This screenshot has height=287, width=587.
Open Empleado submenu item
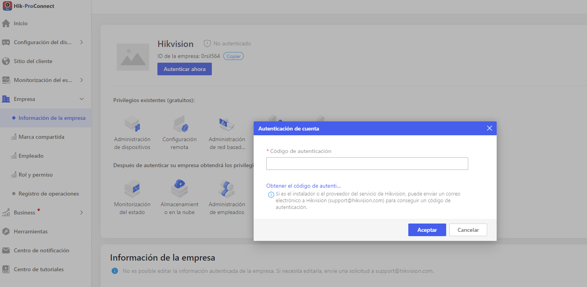tap(45, 156)
